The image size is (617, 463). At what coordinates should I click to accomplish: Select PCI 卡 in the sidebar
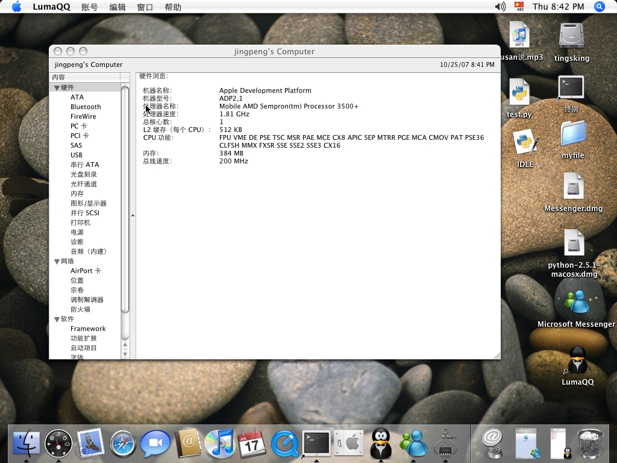point(80,136)
